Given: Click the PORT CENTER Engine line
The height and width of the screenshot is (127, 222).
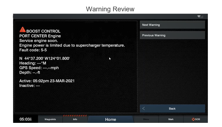Looking at the screenshot, I should coord(40,36).
